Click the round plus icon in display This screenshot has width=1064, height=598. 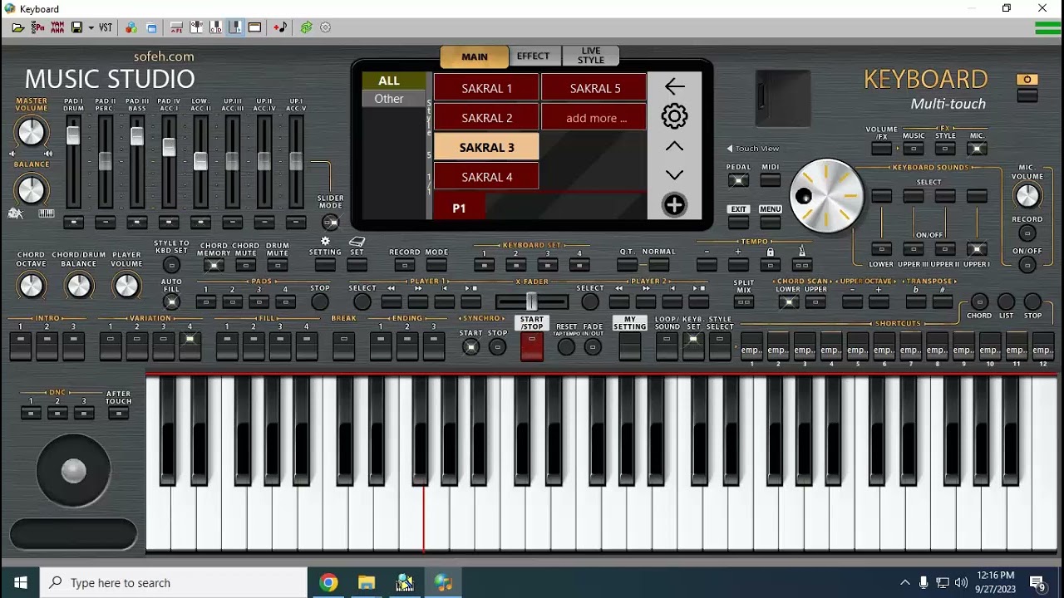click(x=674, y=205)
